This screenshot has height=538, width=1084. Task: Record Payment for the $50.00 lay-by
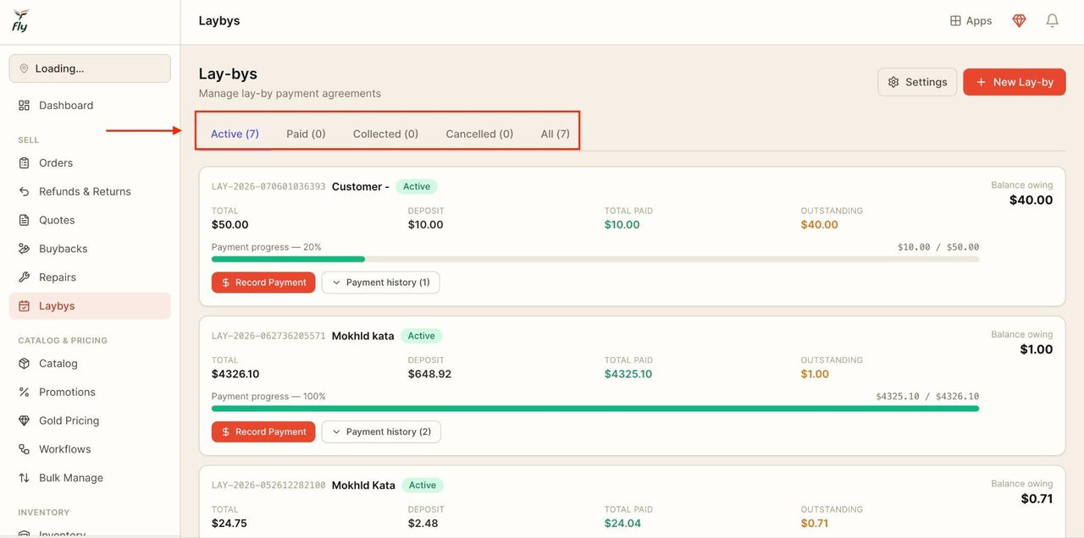click(x=263, y=283)
